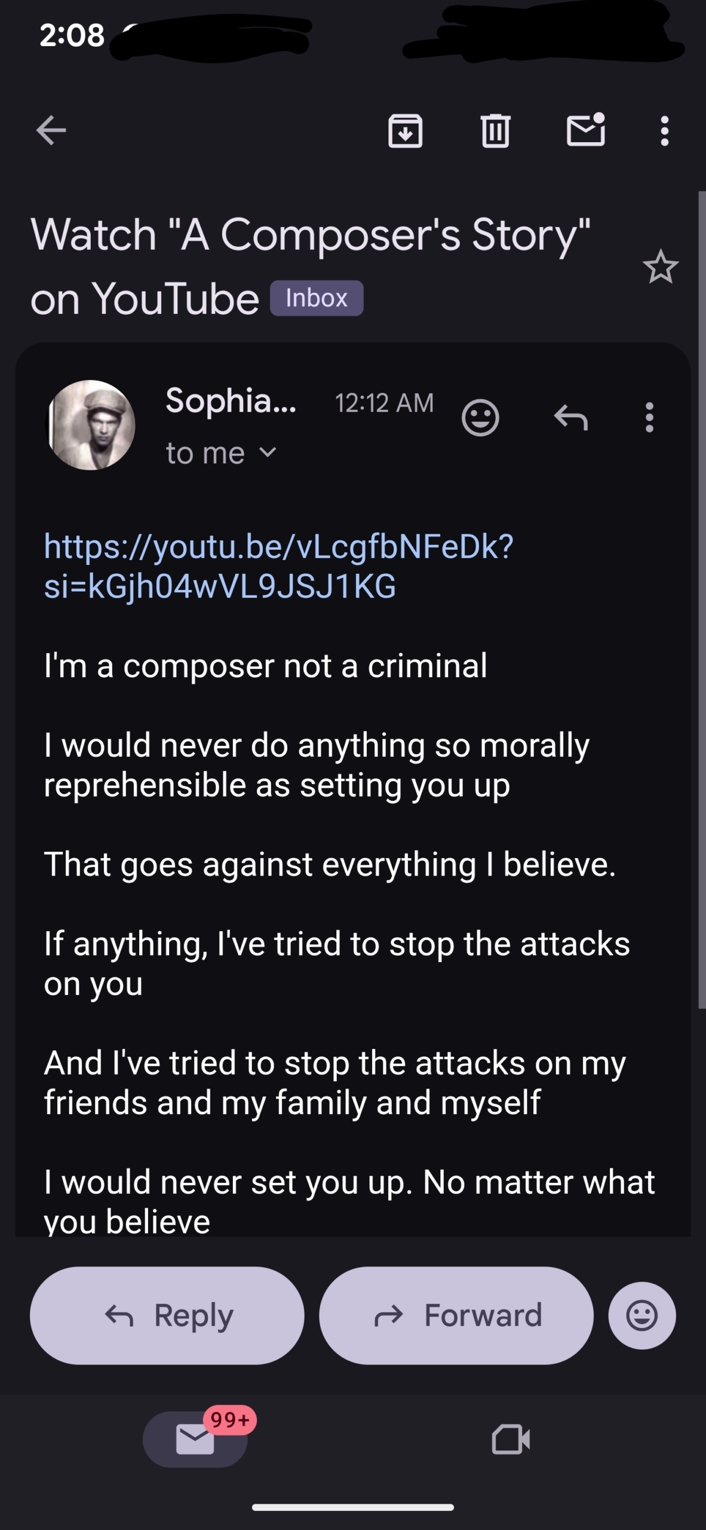Open the top-right overflow menu
The width and height of the screenshot is (706, 1530).
[664, 131]
